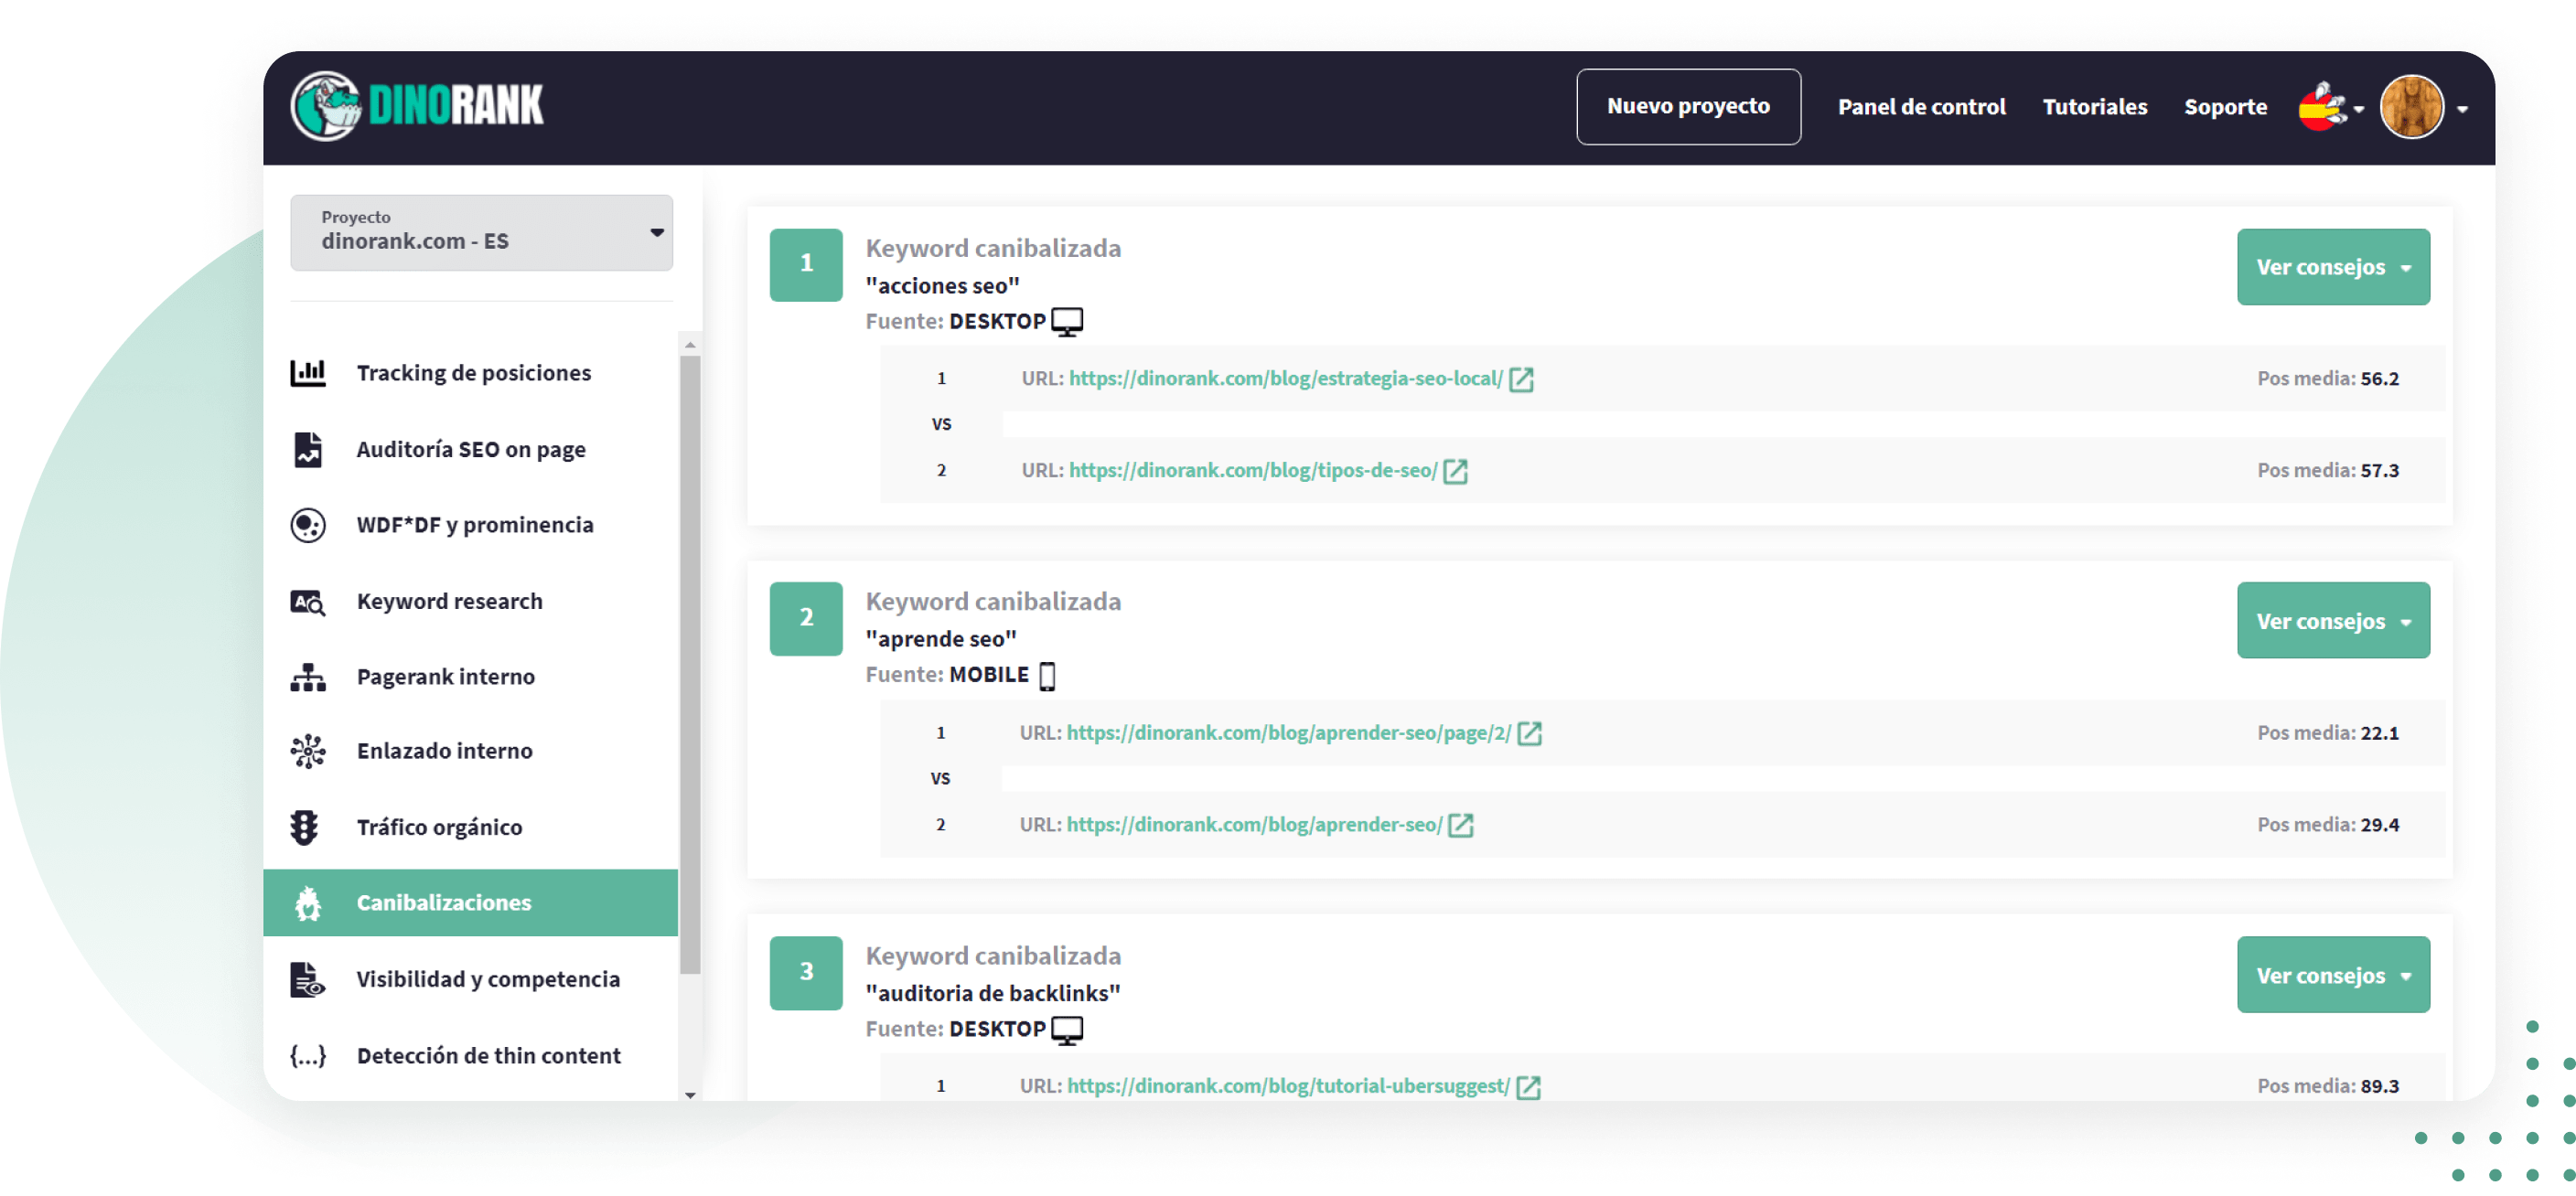Click the Pagerank interno hierarchy icon

[308, 678]
